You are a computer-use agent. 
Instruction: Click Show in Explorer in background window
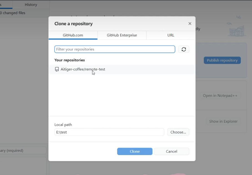(x=223, y=122)
